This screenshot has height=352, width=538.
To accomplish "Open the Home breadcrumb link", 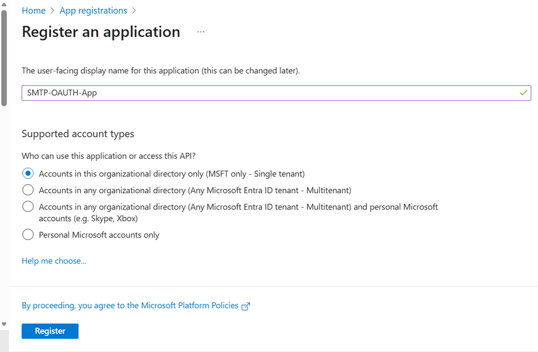I will pos(33,11).
